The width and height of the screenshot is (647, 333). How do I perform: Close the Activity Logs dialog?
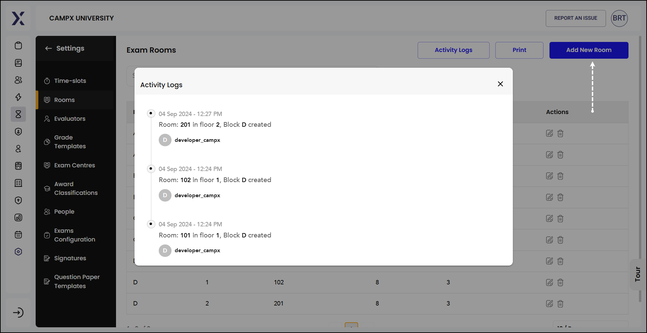(x=500, y=84)
